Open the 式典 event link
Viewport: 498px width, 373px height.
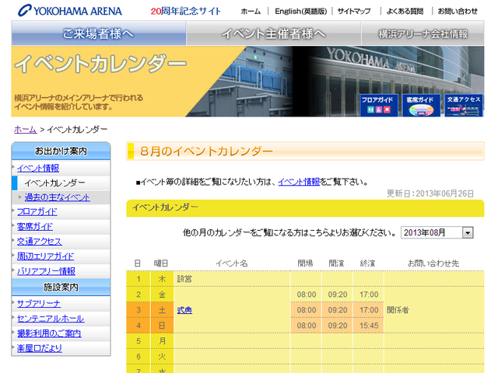[x=184, y=310]
